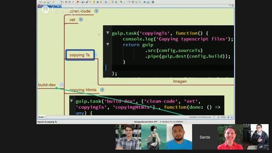Select the copying Htmls topic
The image size is (272, 153).
83,90
